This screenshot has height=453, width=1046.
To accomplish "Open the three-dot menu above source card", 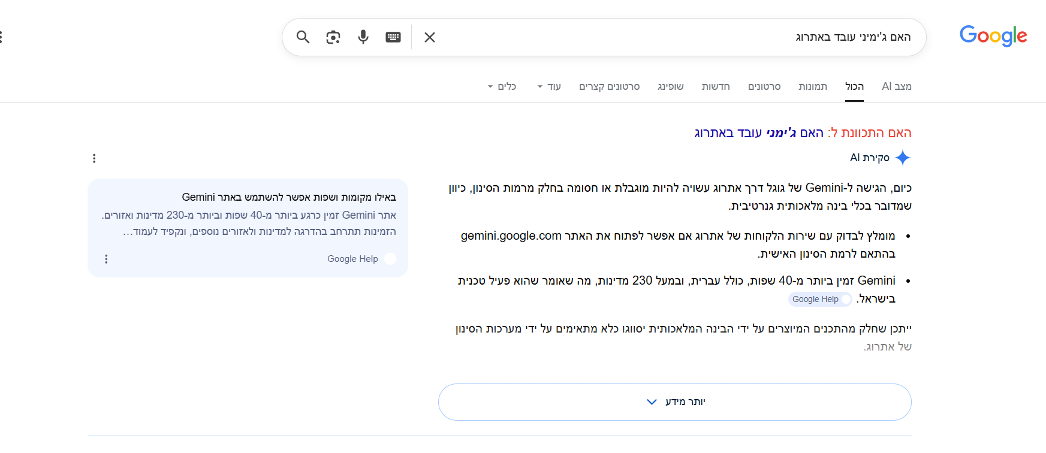I will click(94, 158).
